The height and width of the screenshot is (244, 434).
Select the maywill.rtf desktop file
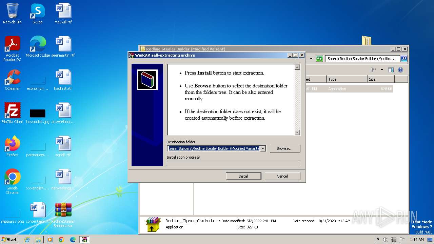pyautogui.click(x=63, y=14)
